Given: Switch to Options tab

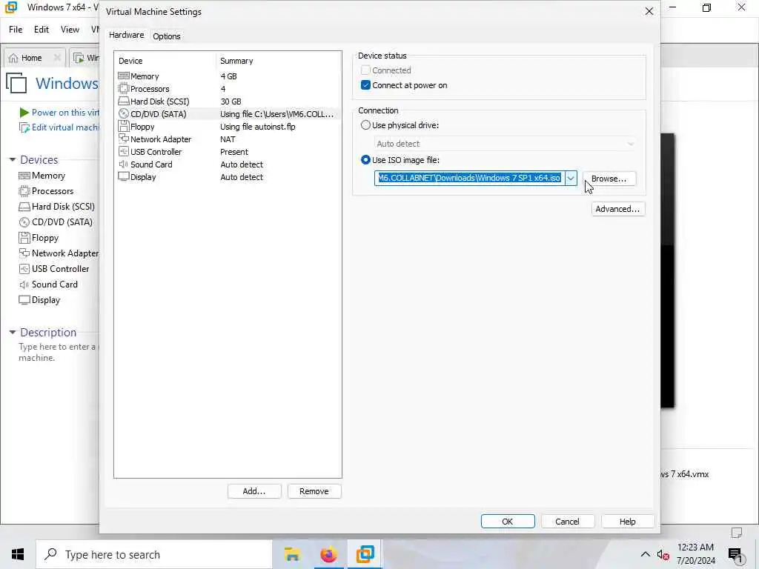Looking at the screenshot, I should 167,36.
